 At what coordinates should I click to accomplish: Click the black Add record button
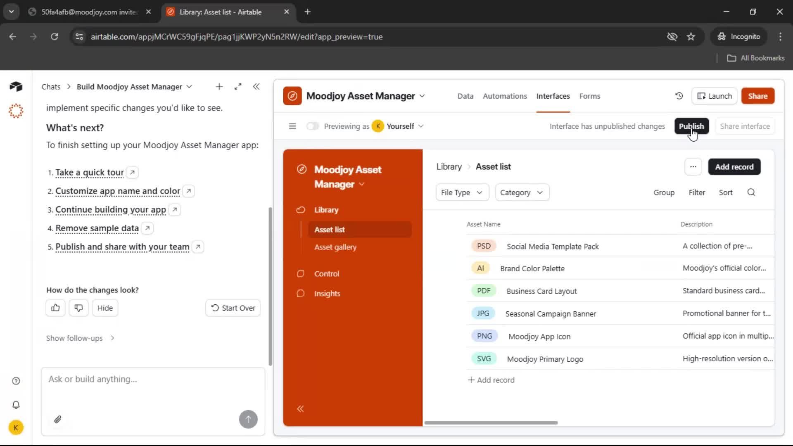point(734,167)
